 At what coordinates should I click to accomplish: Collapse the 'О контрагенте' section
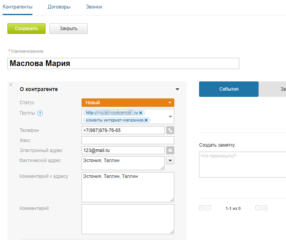pos(177,89)
